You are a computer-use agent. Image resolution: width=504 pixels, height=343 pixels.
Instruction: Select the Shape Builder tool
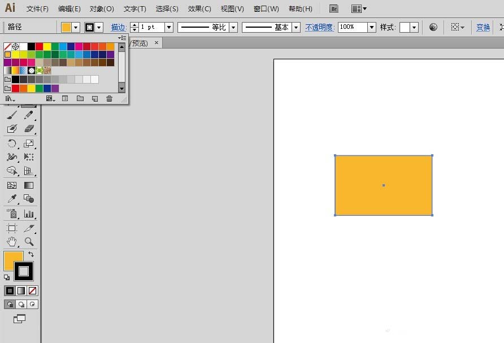pyautogui.click(x=12, y=171)
